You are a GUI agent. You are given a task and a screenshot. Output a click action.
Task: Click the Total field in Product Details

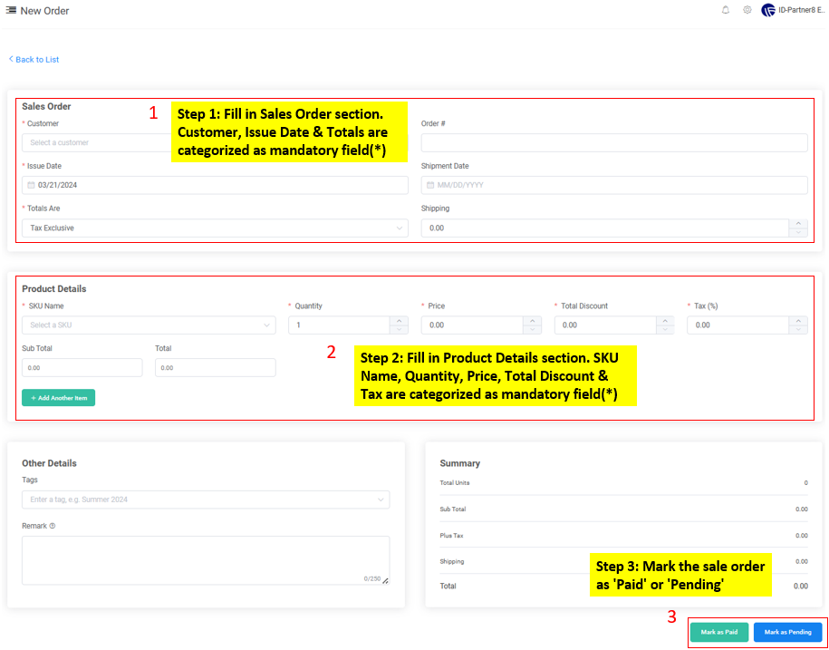tap(216, 367)
